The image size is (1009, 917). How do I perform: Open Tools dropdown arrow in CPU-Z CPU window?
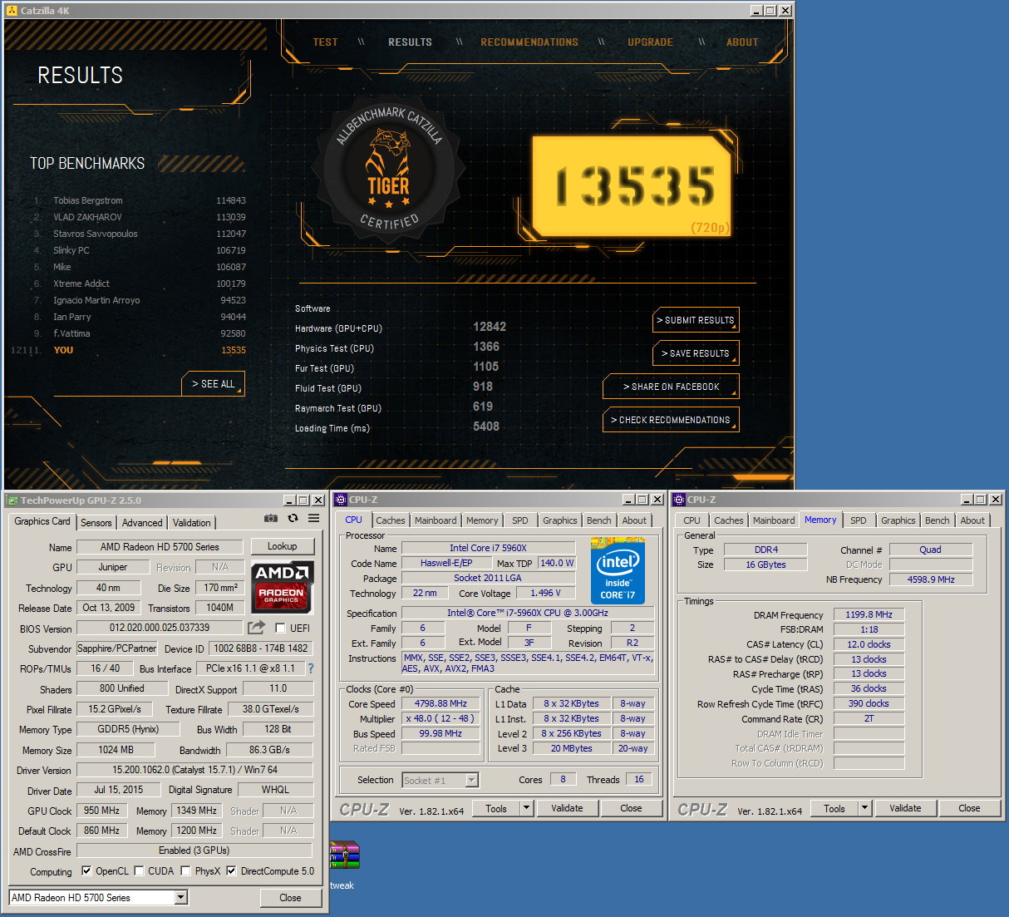coord(526,807)
